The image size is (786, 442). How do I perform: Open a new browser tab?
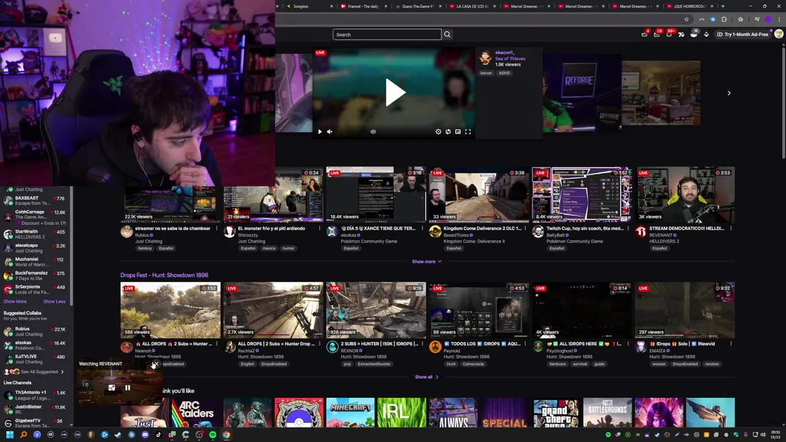[723, 6]
